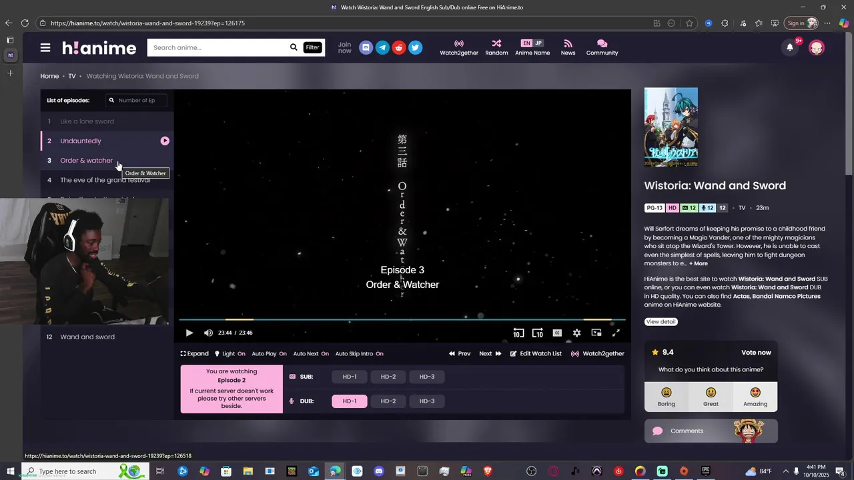854x480 pixels.
Task: Rate the anime as Amazing
Action: tap(755, 397)
